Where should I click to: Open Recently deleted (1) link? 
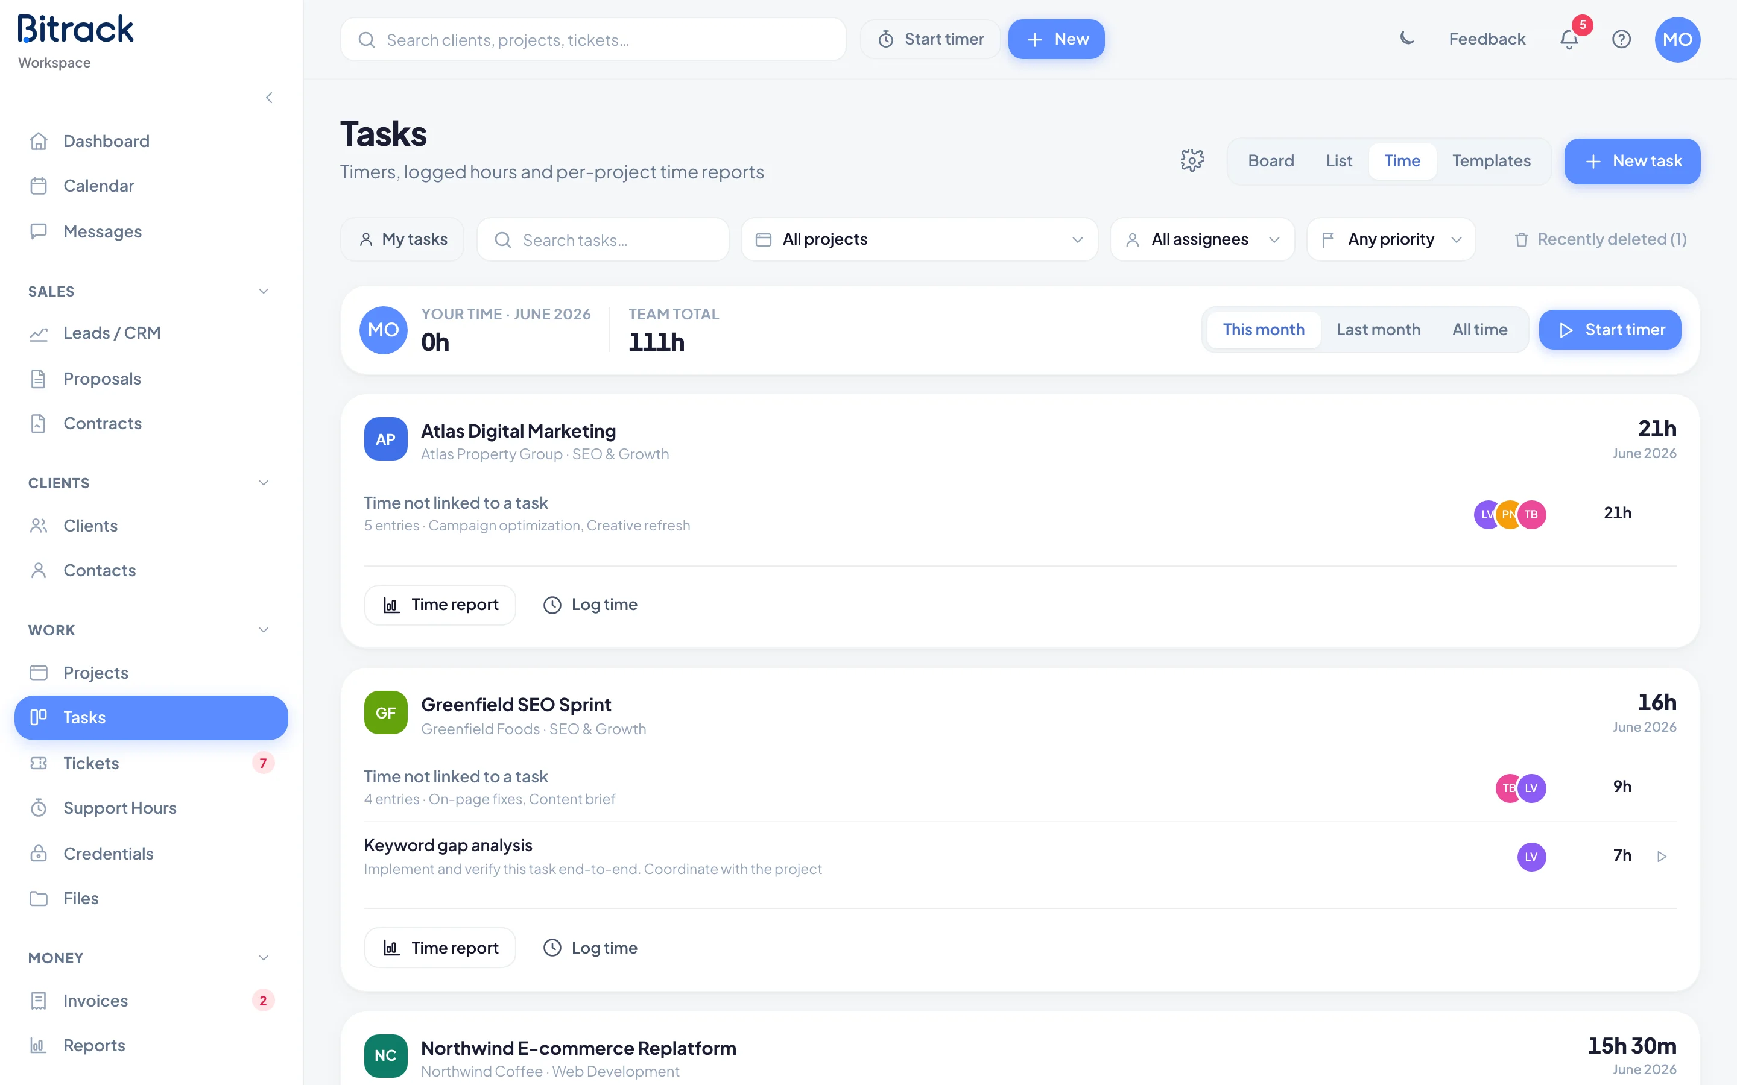click(x=1601, y=239)
